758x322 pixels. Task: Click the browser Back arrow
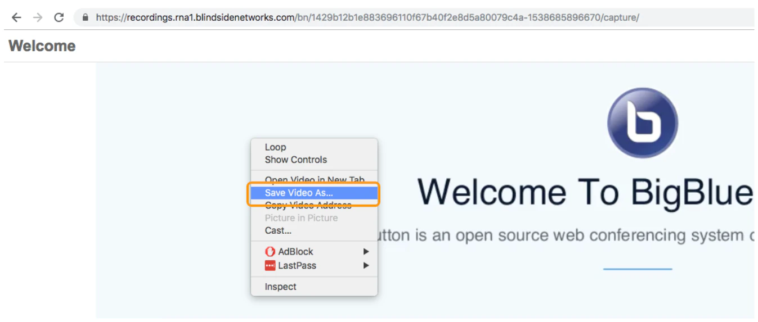(16, 17)
